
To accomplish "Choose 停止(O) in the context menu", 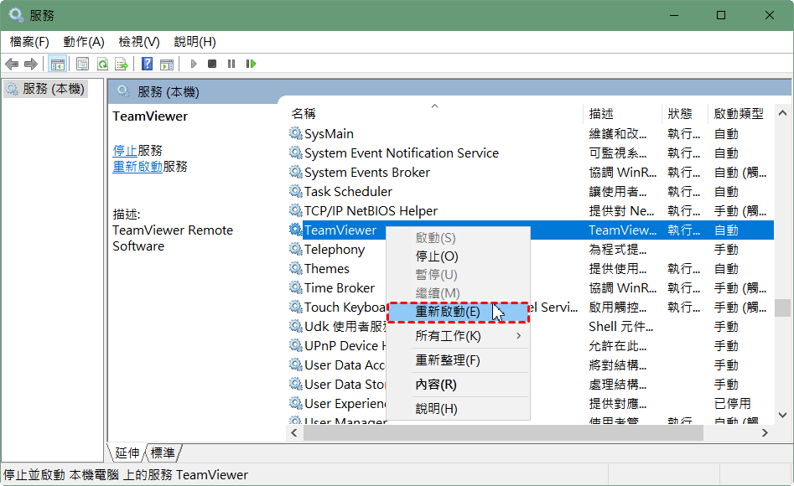I will point(459,256).
